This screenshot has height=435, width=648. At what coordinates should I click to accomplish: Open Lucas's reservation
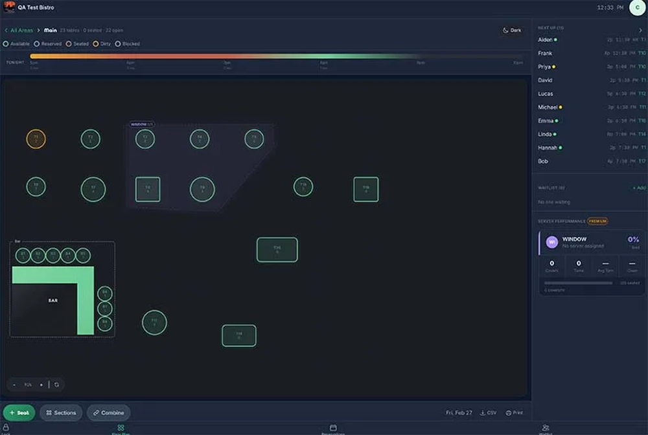coord(592,94)
